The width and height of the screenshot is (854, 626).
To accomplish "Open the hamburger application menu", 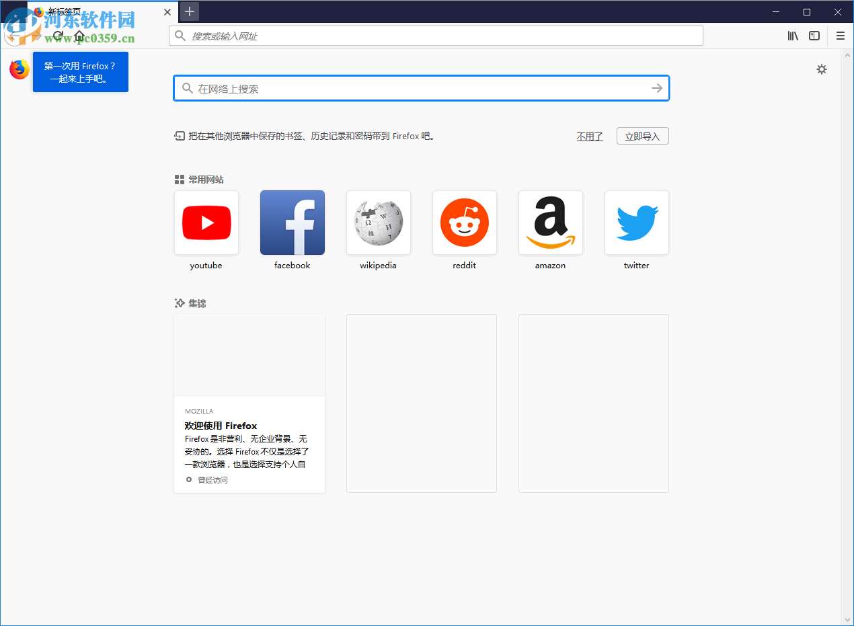I will [x=840, y=36].
